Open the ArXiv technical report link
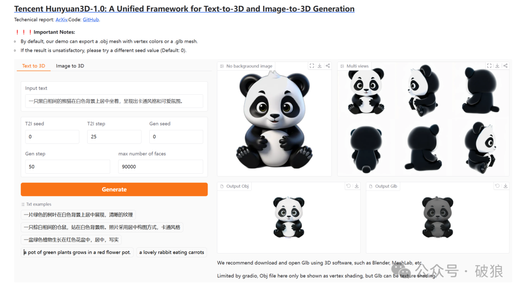Screen dimensions: 520x292 coord(61,20)
